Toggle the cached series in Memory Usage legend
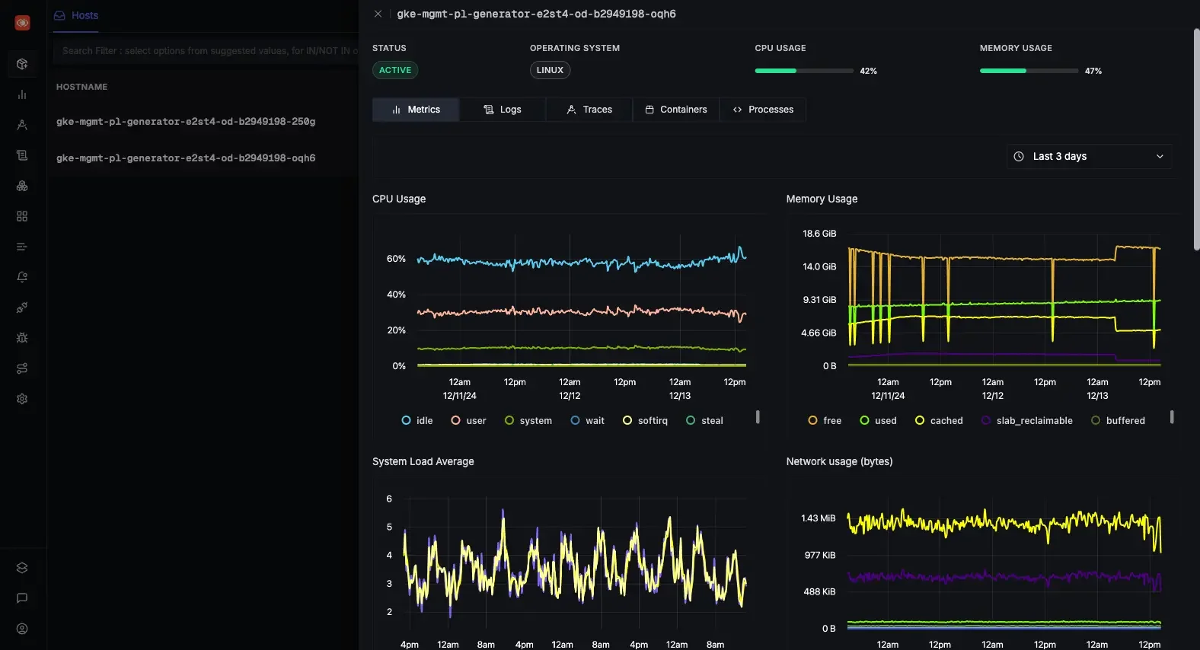The height and width of the screenshot is (650, 1200). coord(939,420)
